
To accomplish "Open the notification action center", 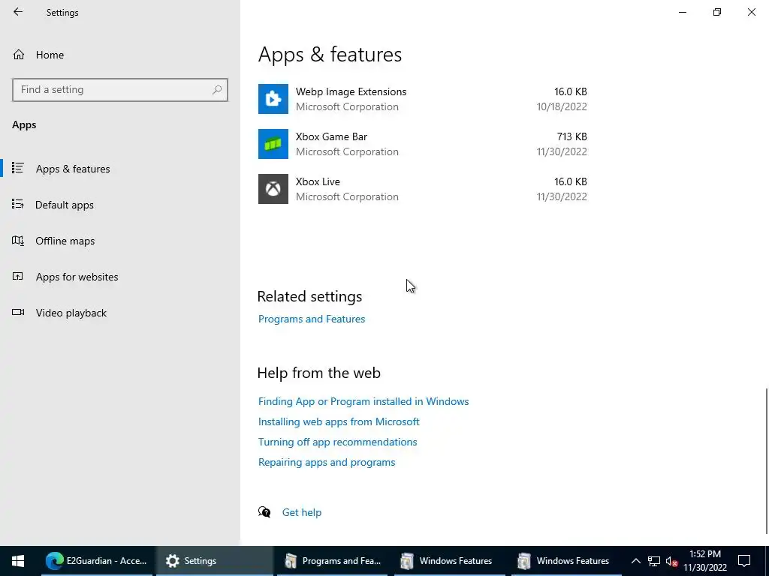I will click(x=744, y=561).
